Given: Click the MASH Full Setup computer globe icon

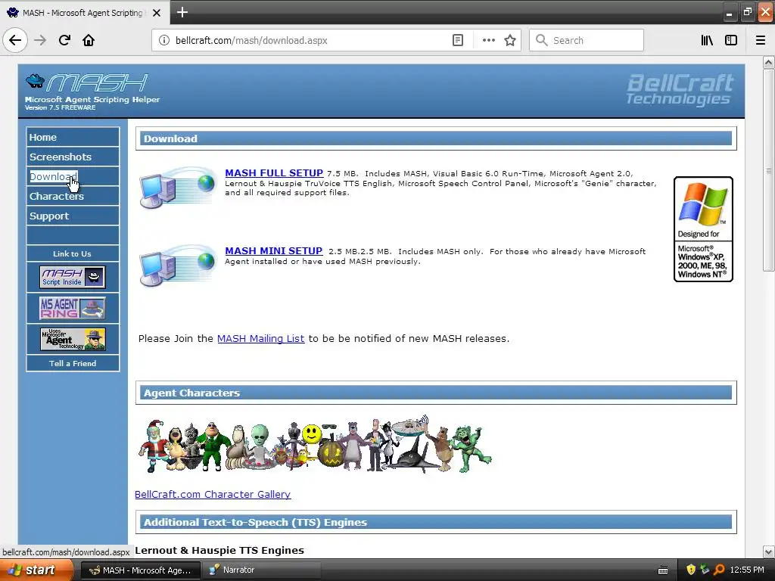Looking at the screenshot, I should coord(177,188).
